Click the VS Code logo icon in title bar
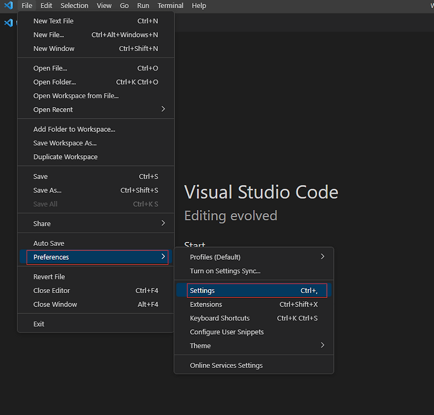This screenshot has height=415, width=434. coord(8,6)
